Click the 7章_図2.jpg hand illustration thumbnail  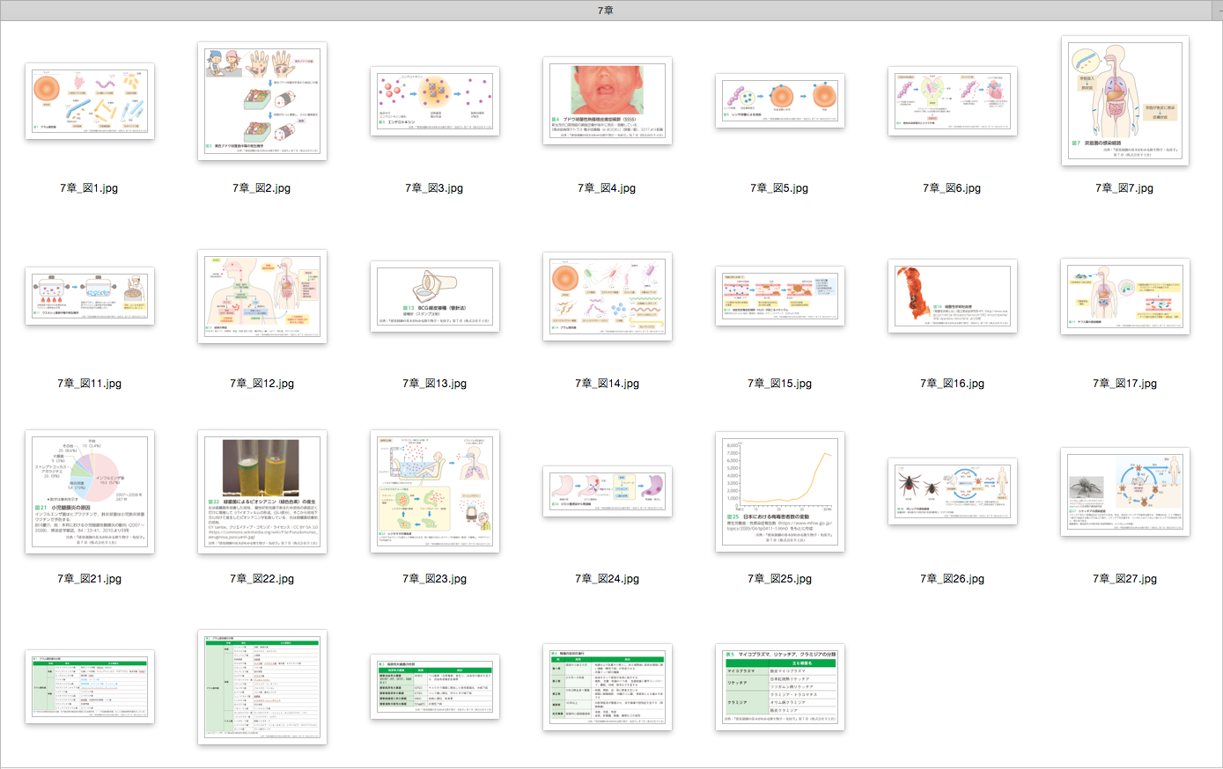(262, 100)
